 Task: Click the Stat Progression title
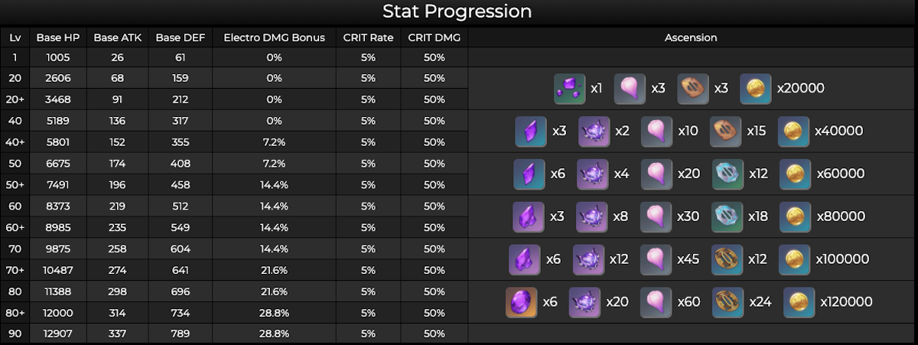[457, 11]
